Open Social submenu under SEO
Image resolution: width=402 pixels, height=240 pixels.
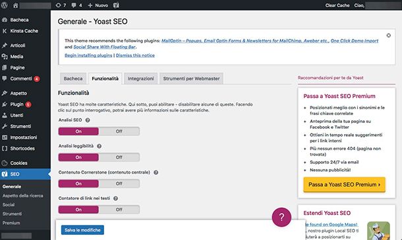[x=9, y=204]
